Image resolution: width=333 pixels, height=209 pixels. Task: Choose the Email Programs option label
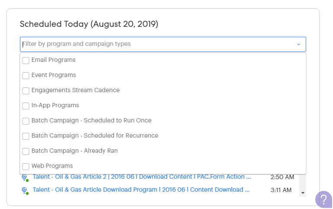[x=54, y=60]
